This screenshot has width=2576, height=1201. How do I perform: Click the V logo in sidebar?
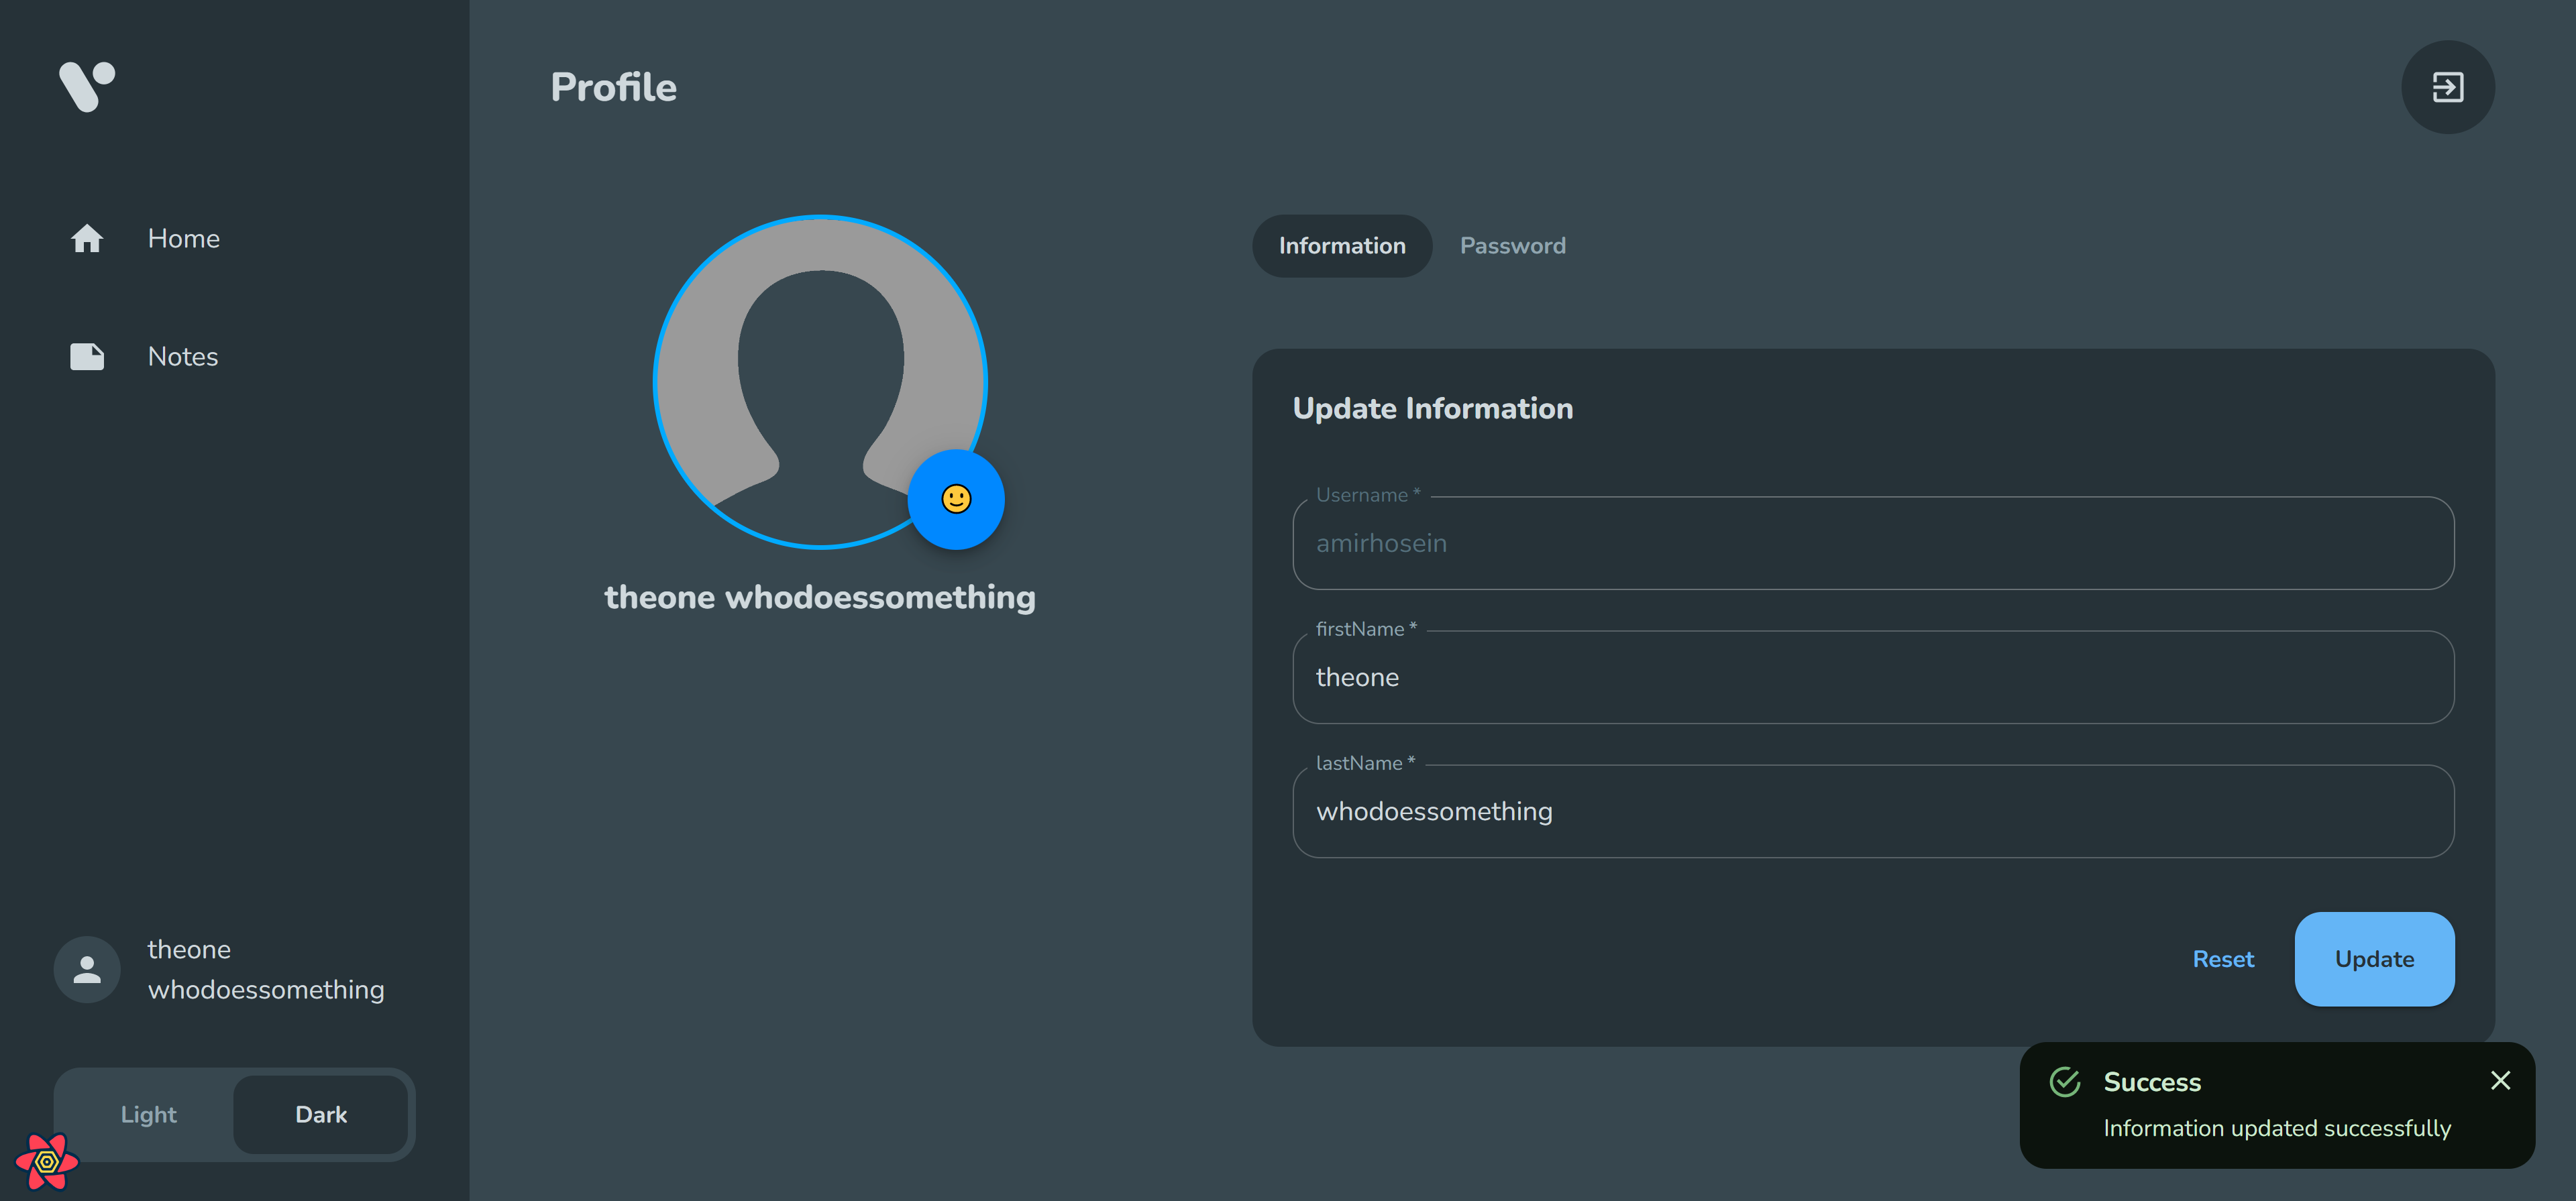87,86
